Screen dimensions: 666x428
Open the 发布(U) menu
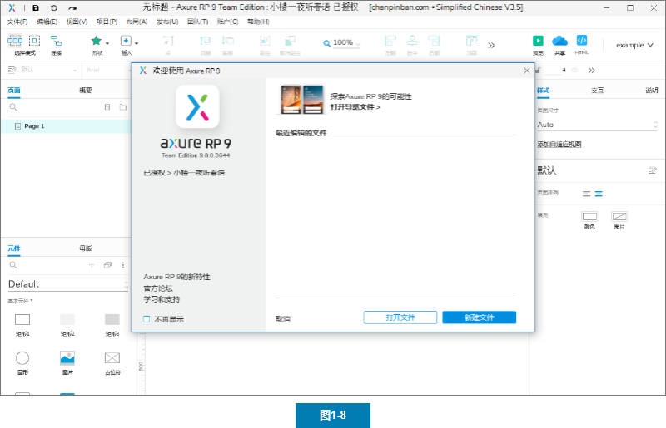click(x=167, y=22)
